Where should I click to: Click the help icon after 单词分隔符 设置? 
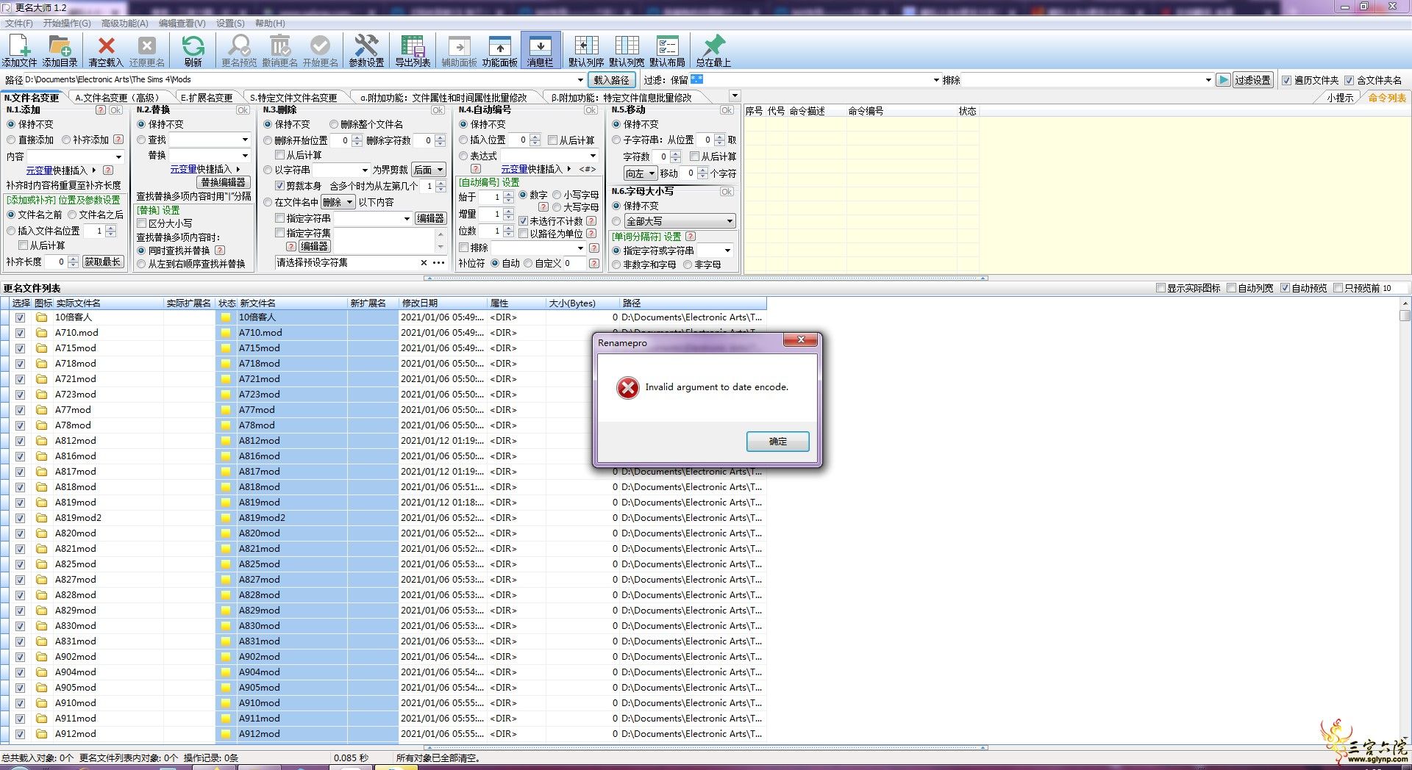click(x=690, y=237)
